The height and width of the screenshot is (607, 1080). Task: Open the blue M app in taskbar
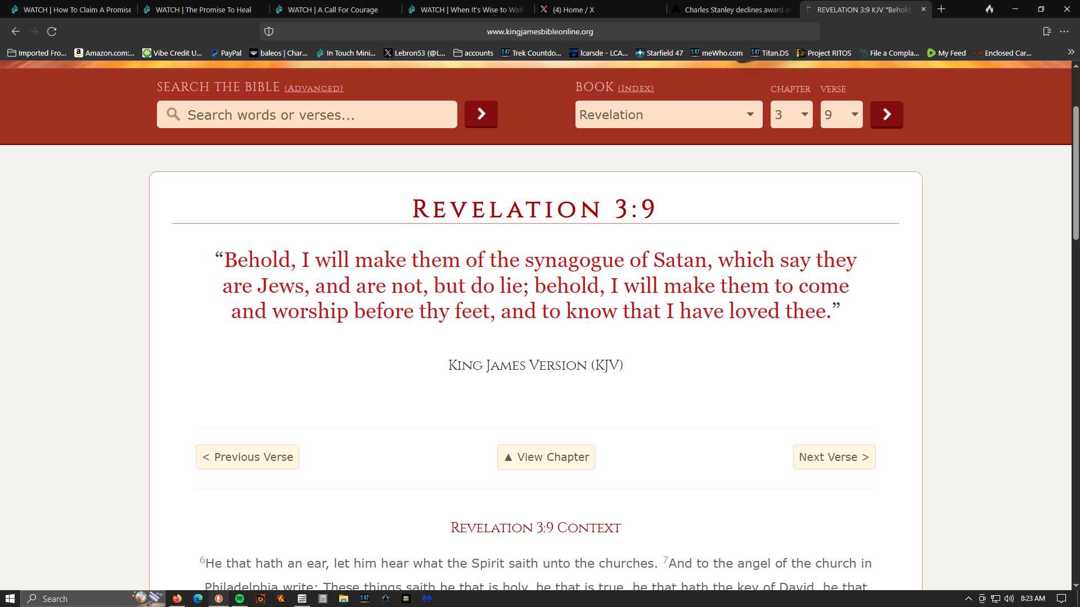427,599
